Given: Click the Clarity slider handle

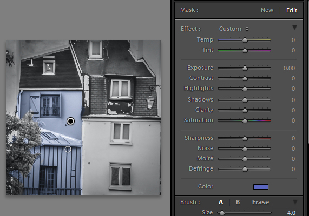Looking at the screenshot, I should coord(245,110).
